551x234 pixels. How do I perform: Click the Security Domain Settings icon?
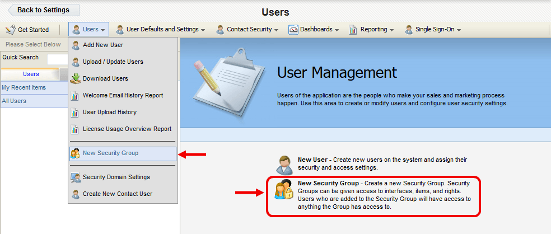coord(76,177)
